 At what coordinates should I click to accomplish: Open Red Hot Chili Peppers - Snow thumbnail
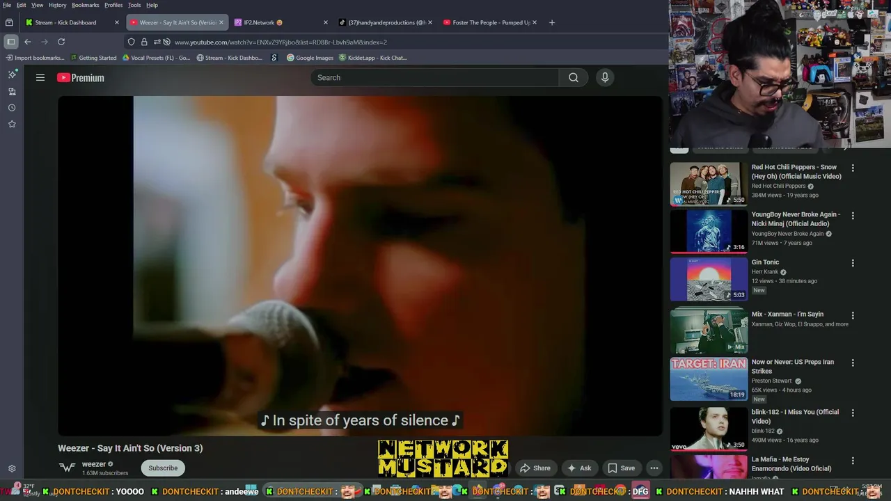point(709,184)
